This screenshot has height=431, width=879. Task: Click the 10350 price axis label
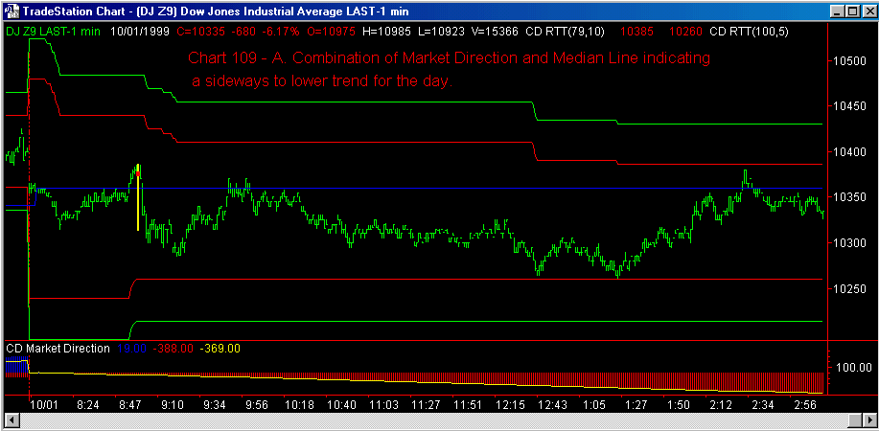[x=849, y=198]
